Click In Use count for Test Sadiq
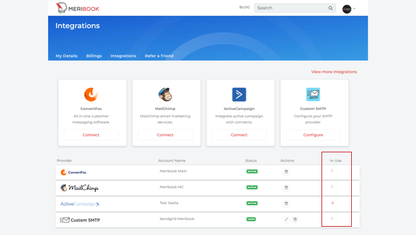 pyautogui.click(x=332, y=203)
